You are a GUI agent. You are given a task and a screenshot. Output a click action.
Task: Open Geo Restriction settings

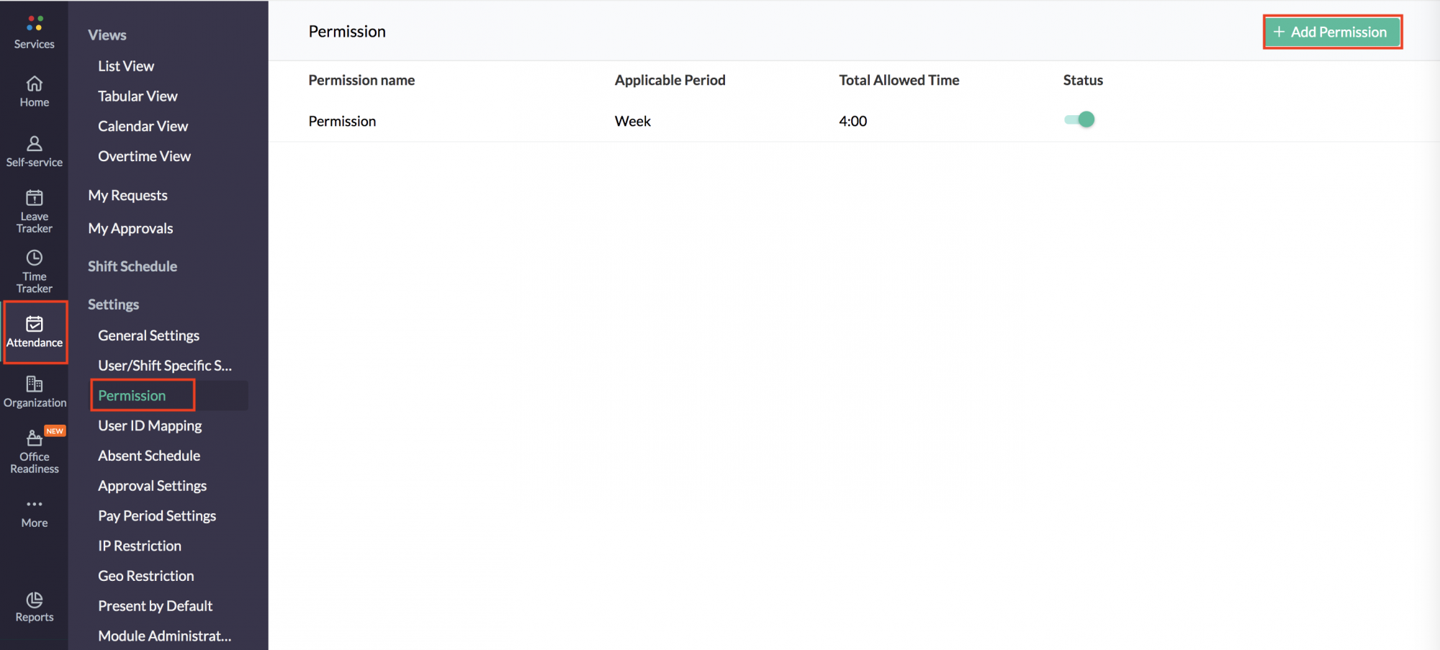click(146, 576)
